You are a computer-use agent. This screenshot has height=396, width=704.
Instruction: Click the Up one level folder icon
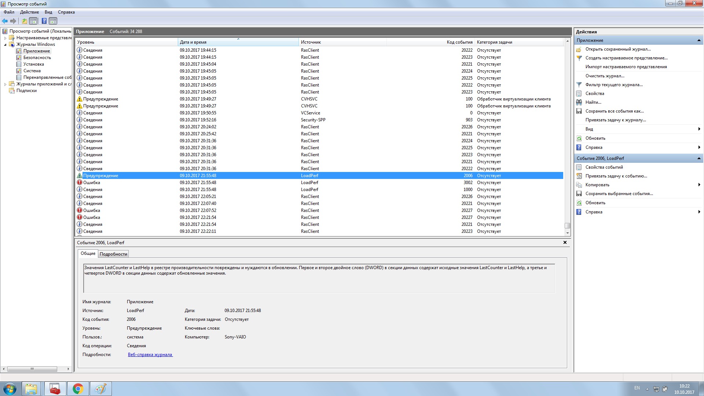25,21
